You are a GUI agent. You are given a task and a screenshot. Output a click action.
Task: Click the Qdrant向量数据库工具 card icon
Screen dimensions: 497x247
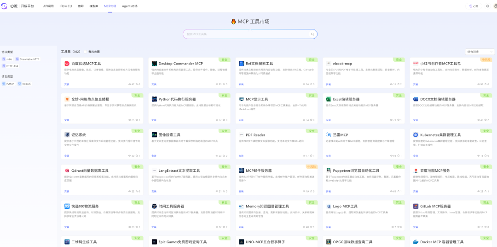pyautogui.click(x=67, y=171)
